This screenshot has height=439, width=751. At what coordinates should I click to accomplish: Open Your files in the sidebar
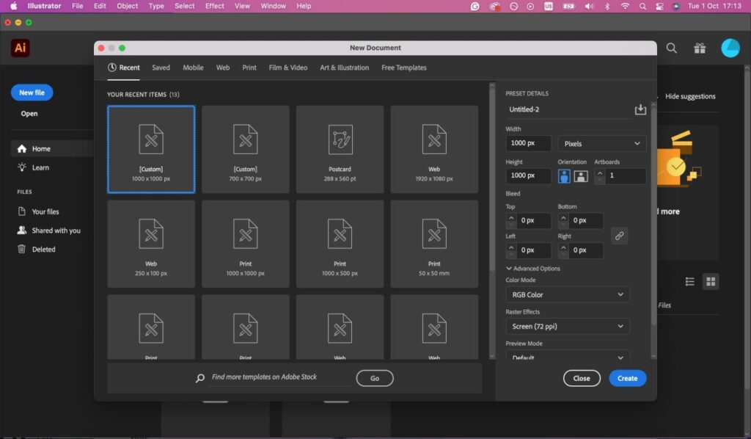(x=38, y=211)
